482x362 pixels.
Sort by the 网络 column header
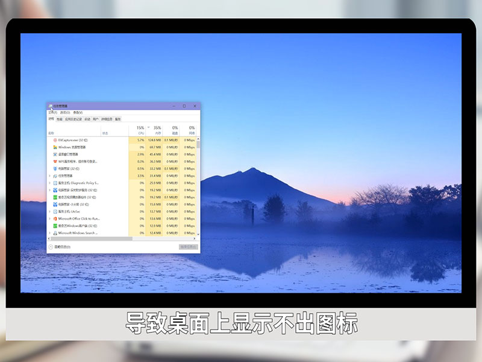(x=188, y=130)
